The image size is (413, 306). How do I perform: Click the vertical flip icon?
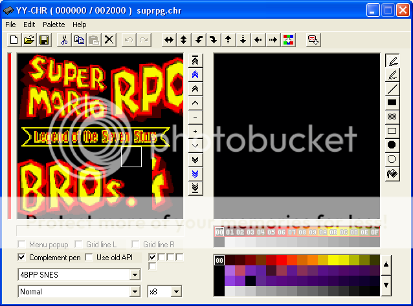tap(184, 40)
